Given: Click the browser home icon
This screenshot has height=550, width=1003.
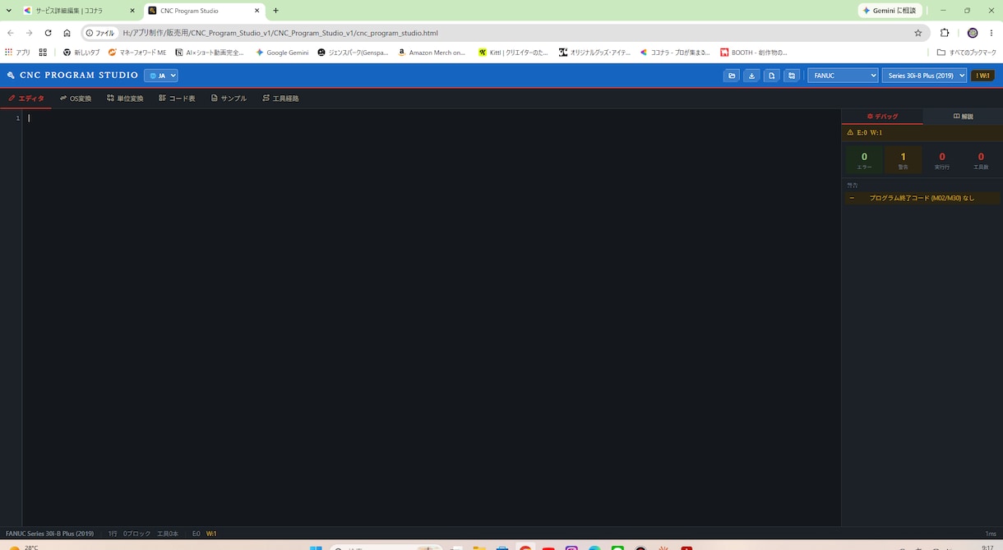Looking at the screenshot, I should point(67,33).
